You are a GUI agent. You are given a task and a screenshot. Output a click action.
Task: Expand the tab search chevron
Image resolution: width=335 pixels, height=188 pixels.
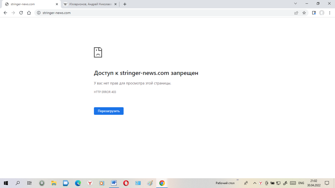click(295, 4)
